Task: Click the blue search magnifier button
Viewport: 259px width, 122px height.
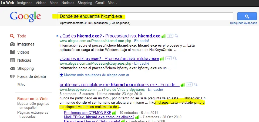Action: 247,16
